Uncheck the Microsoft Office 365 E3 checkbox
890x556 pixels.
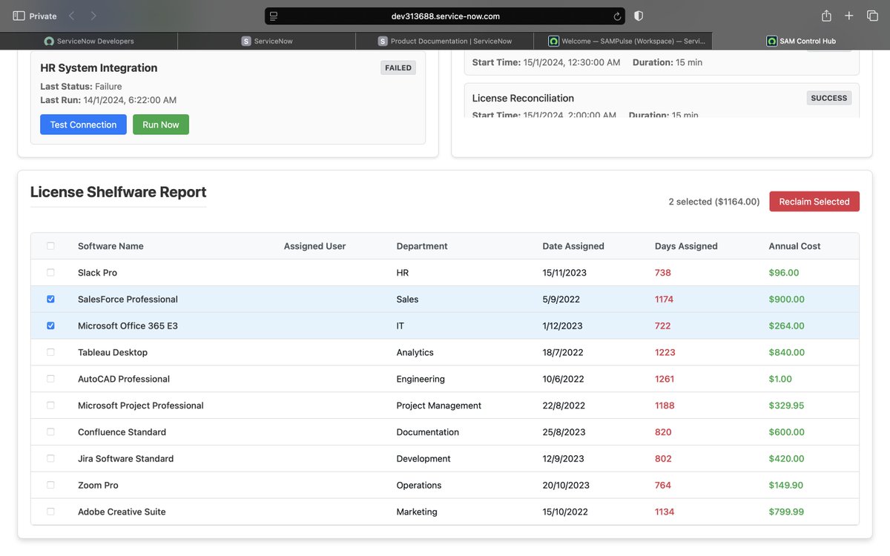[x=50, y=325]
